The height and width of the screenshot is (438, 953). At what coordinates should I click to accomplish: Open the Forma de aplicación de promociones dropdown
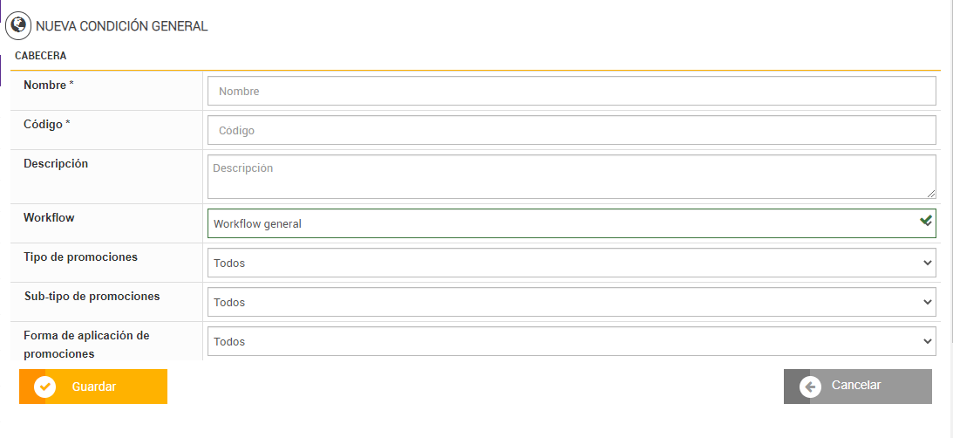click(x=571, y=341)
